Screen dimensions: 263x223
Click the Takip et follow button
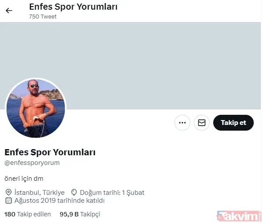pos(233,123)
